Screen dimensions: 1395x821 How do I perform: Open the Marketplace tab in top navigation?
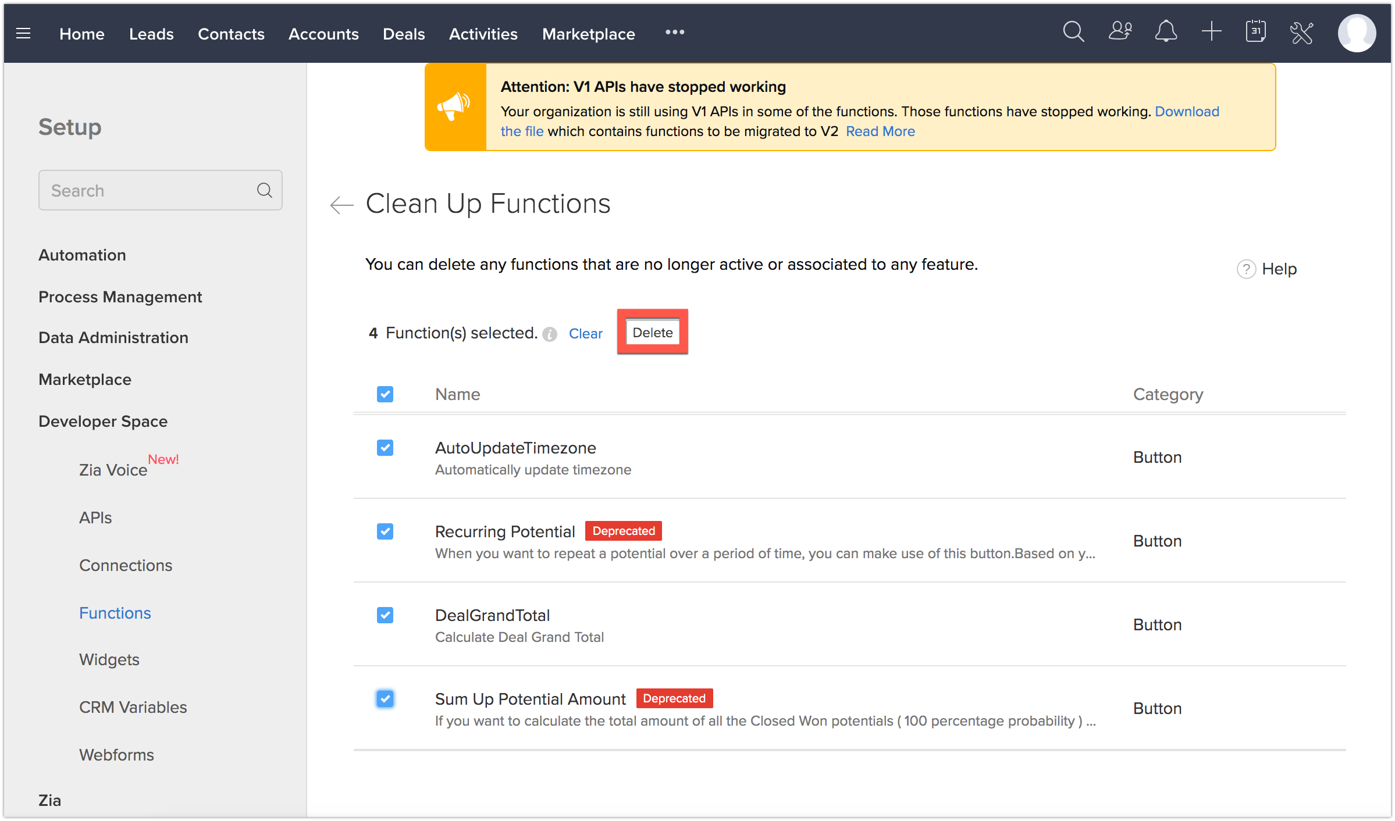[589, 34]
